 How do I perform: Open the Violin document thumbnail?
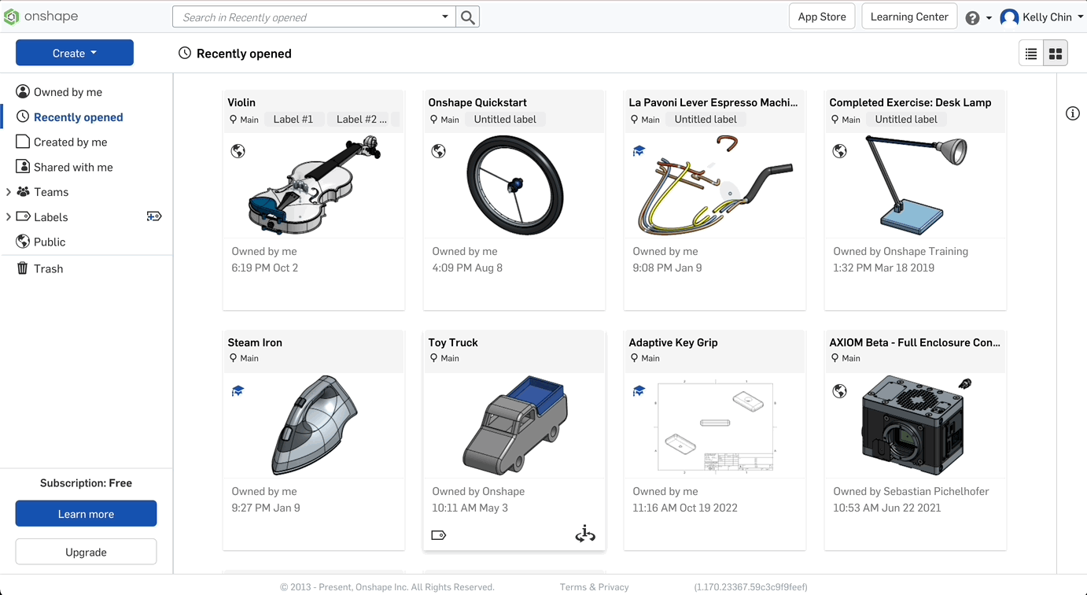click(x=314, y=185)
